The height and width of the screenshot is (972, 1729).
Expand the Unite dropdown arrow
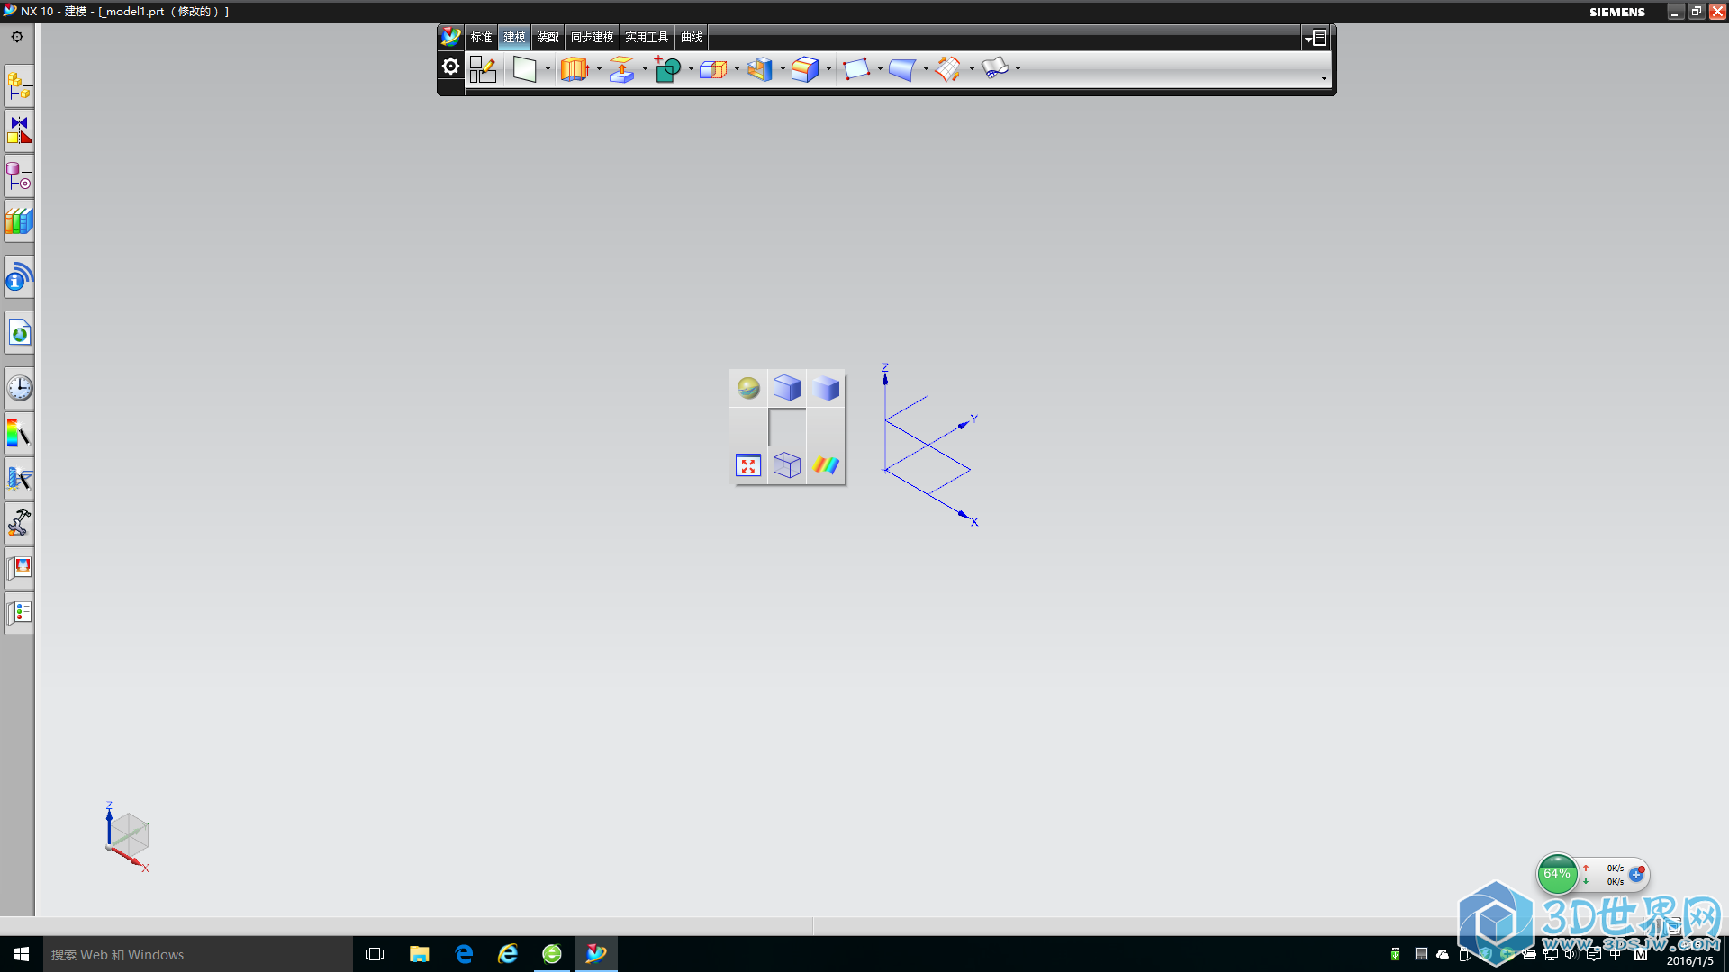click(691, 69)
